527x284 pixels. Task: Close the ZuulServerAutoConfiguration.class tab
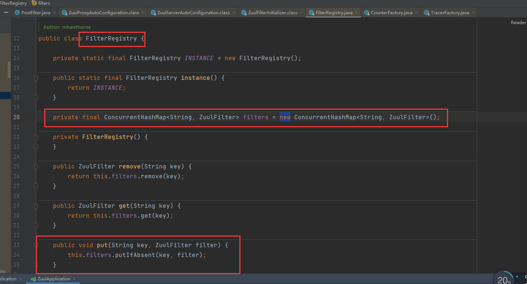point(234,12)
